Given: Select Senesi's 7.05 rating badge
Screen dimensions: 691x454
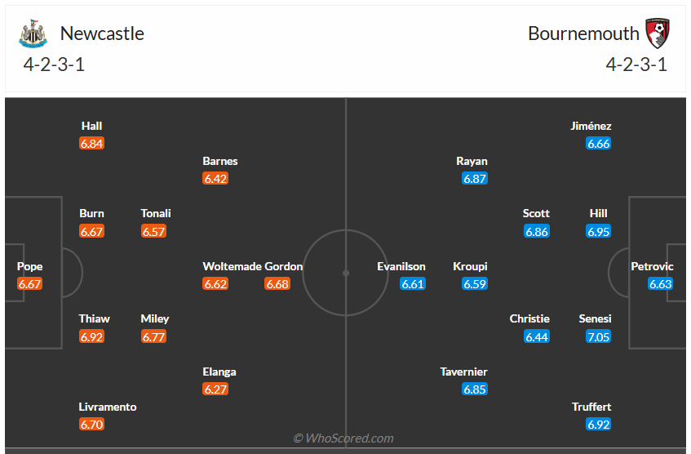Looking at the screenshot, I should click(599, 336).
